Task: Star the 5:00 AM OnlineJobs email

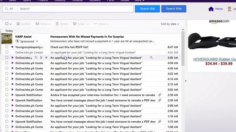Action: click(46, 58)
